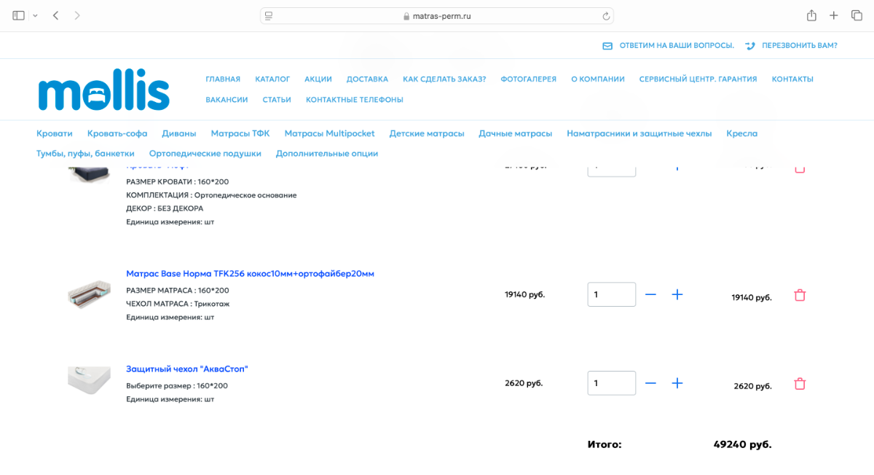874x475 pixels.
Task: Click quantity field for АкваСтоп cover
Action: click(612, 383)
